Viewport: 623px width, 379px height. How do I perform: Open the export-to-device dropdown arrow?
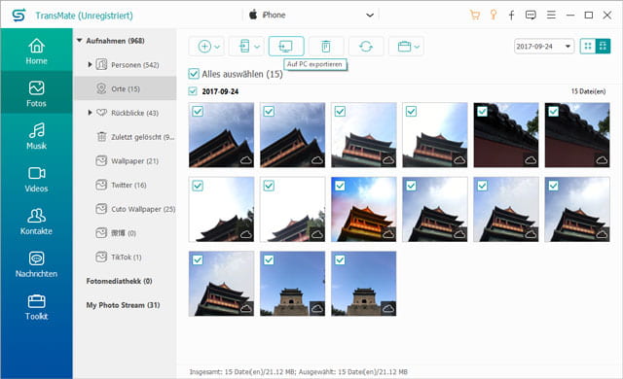257,47
